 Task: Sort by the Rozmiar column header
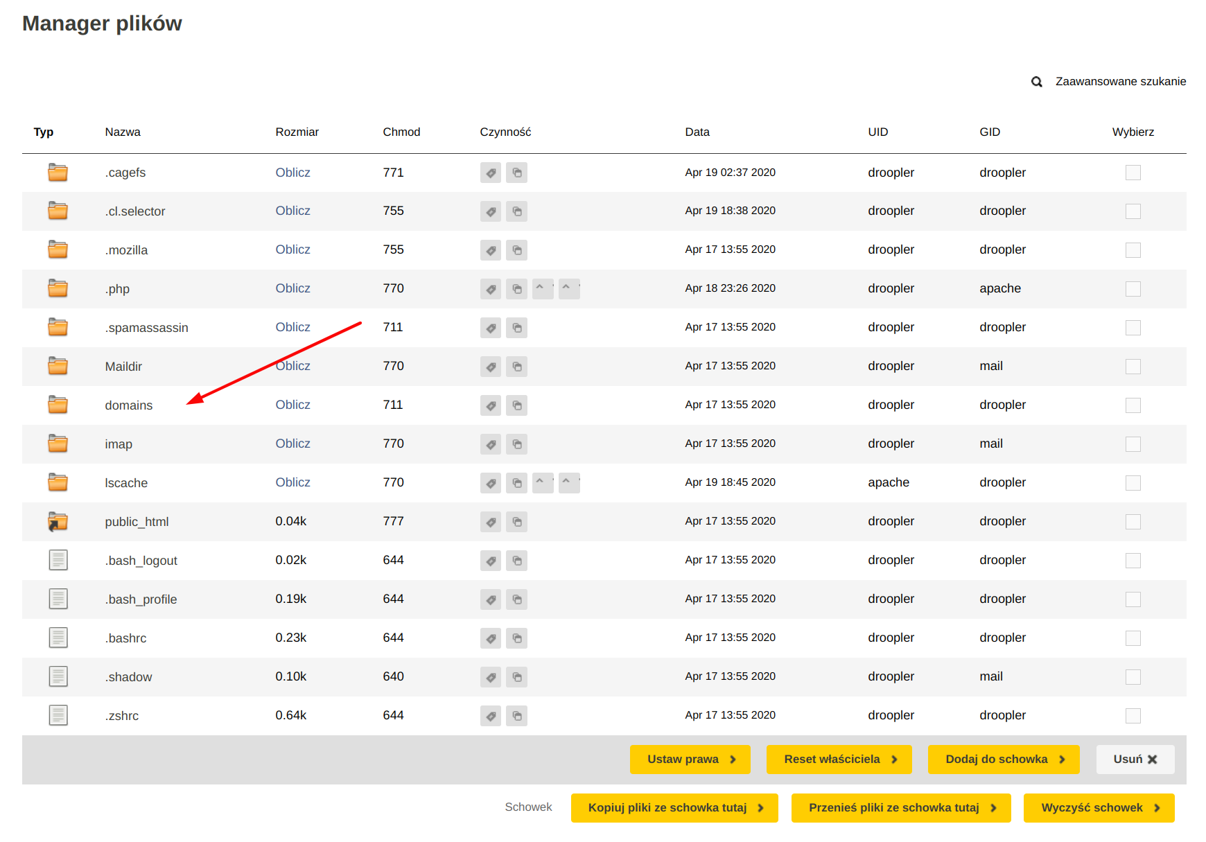(x=297, y=132)
